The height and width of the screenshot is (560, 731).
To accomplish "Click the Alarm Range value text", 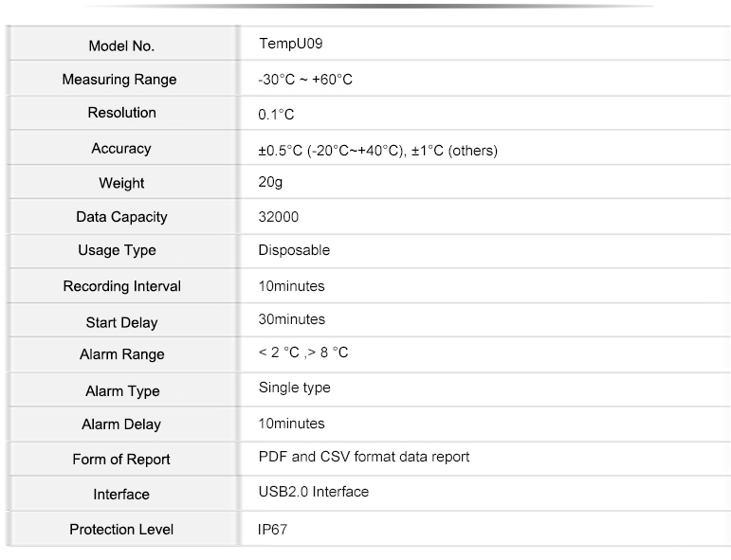I will 303,352.
